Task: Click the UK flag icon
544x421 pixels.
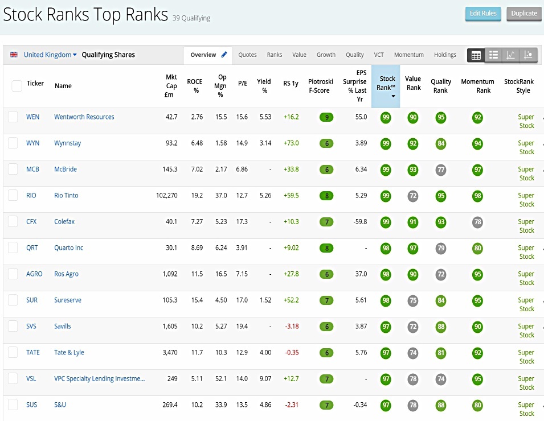Action: click(x=14, y=55)
